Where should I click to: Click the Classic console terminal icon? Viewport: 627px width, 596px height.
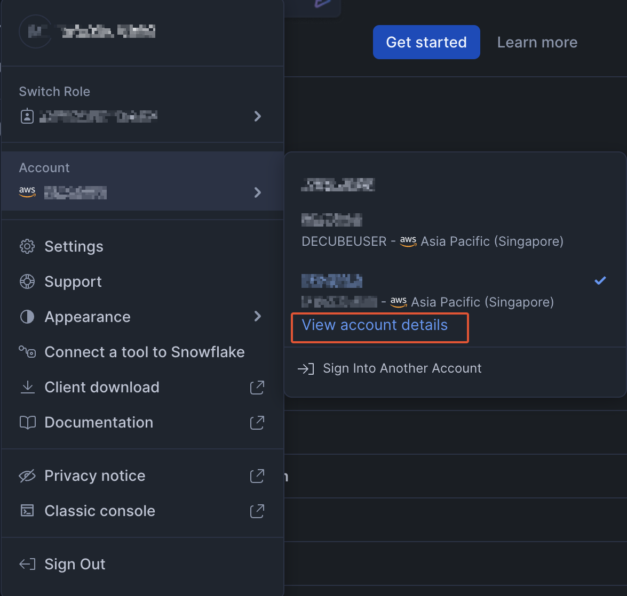pos(27,511)
